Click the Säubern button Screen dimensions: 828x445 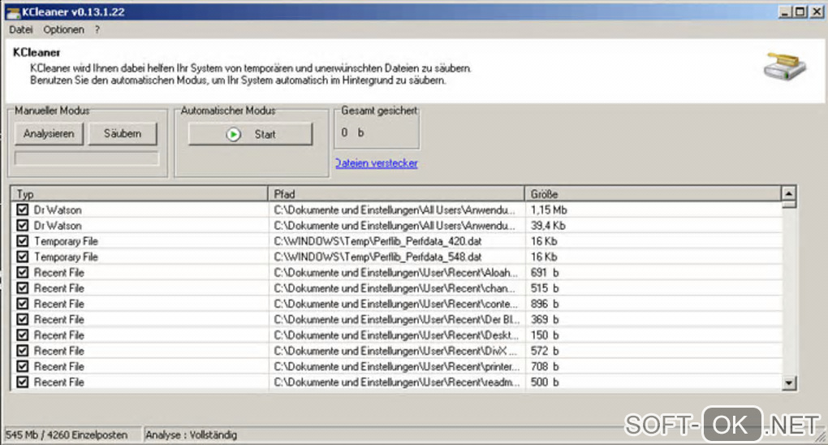click(x=123, y=134)
